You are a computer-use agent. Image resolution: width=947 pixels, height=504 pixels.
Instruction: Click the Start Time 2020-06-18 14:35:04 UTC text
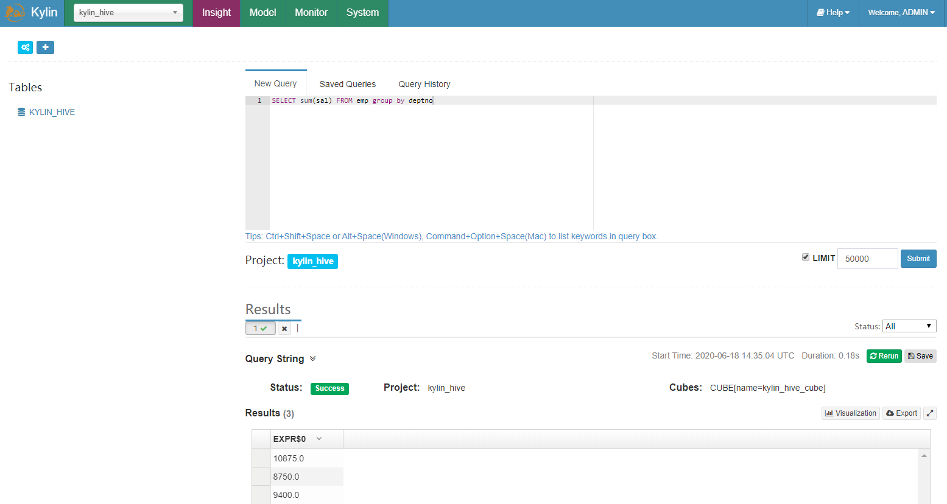[x=723, y=355]
